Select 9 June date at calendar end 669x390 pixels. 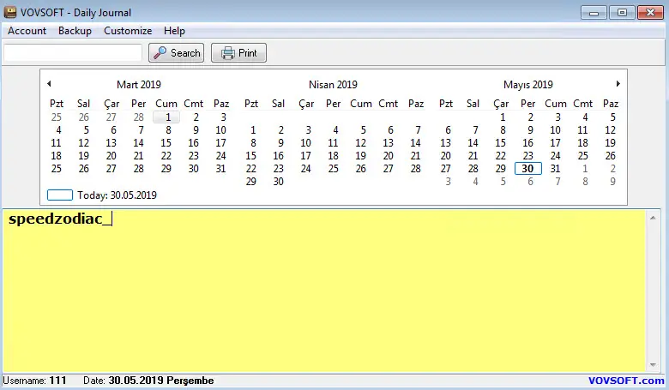(612, 181)
